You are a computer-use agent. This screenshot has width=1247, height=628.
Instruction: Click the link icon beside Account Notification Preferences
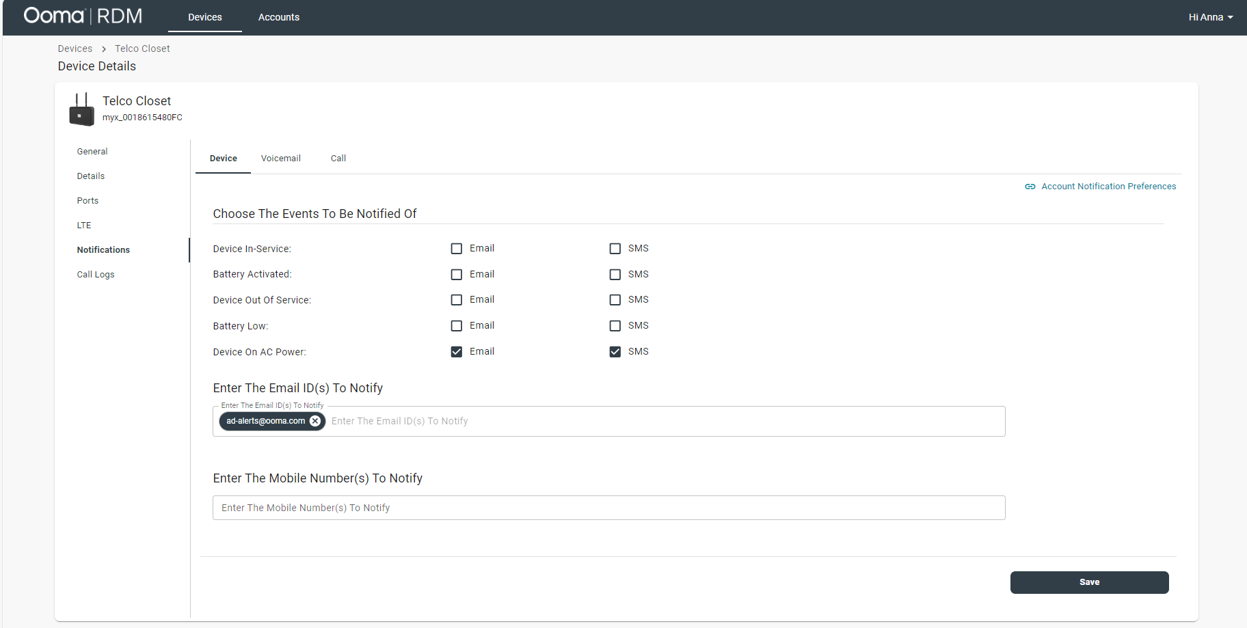click(x=1030, y=187)
